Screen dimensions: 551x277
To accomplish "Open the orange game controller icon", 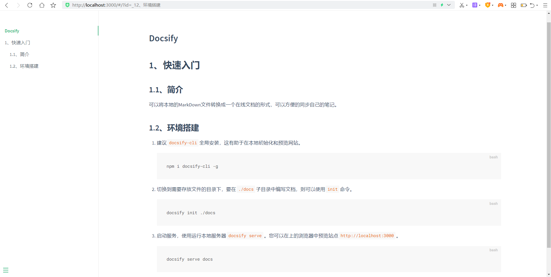I will pyautogui.click(x=500, y=5).
